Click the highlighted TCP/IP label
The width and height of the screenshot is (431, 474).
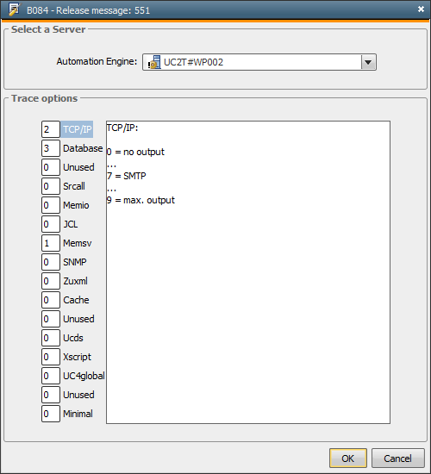[x=77, y=129]
